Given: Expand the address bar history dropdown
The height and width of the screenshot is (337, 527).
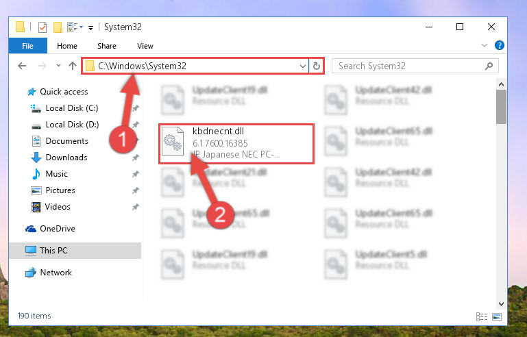Looking at the screenshot, I should pyautogui.click(x=302, y=66).
